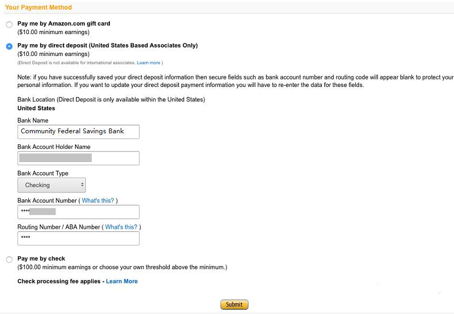Click into the Bank Name field

click(x=78, y=132)
